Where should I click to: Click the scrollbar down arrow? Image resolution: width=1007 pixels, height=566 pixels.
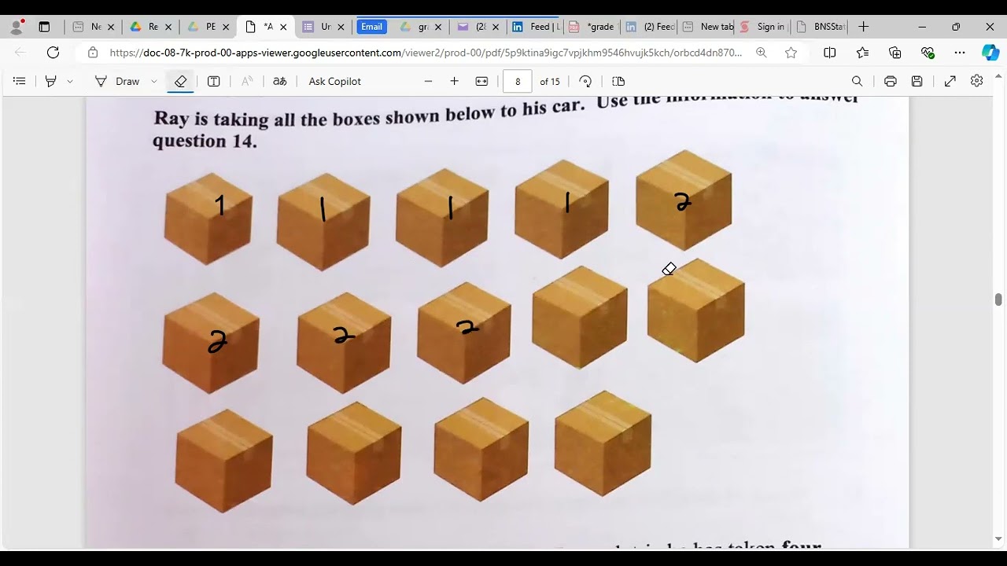(x=998, y=539)
